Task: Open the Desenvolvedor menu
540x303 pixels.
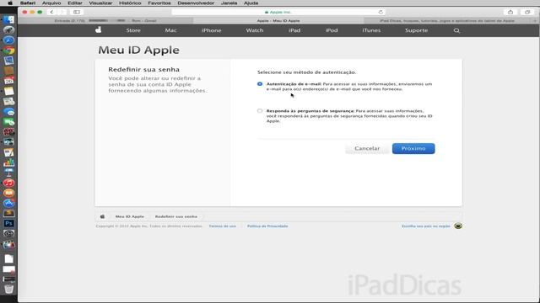Action: pyautogui.click(x=196, y=3)
